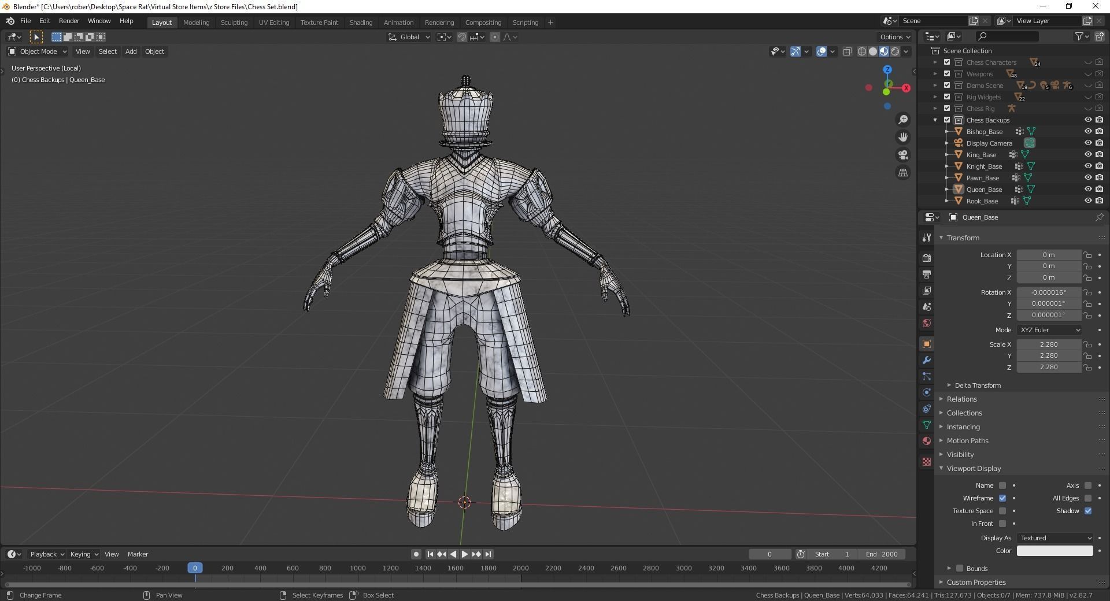Open Modifier properties wrench tab
The image size is (1110, 601).
(x=927, y=360)
